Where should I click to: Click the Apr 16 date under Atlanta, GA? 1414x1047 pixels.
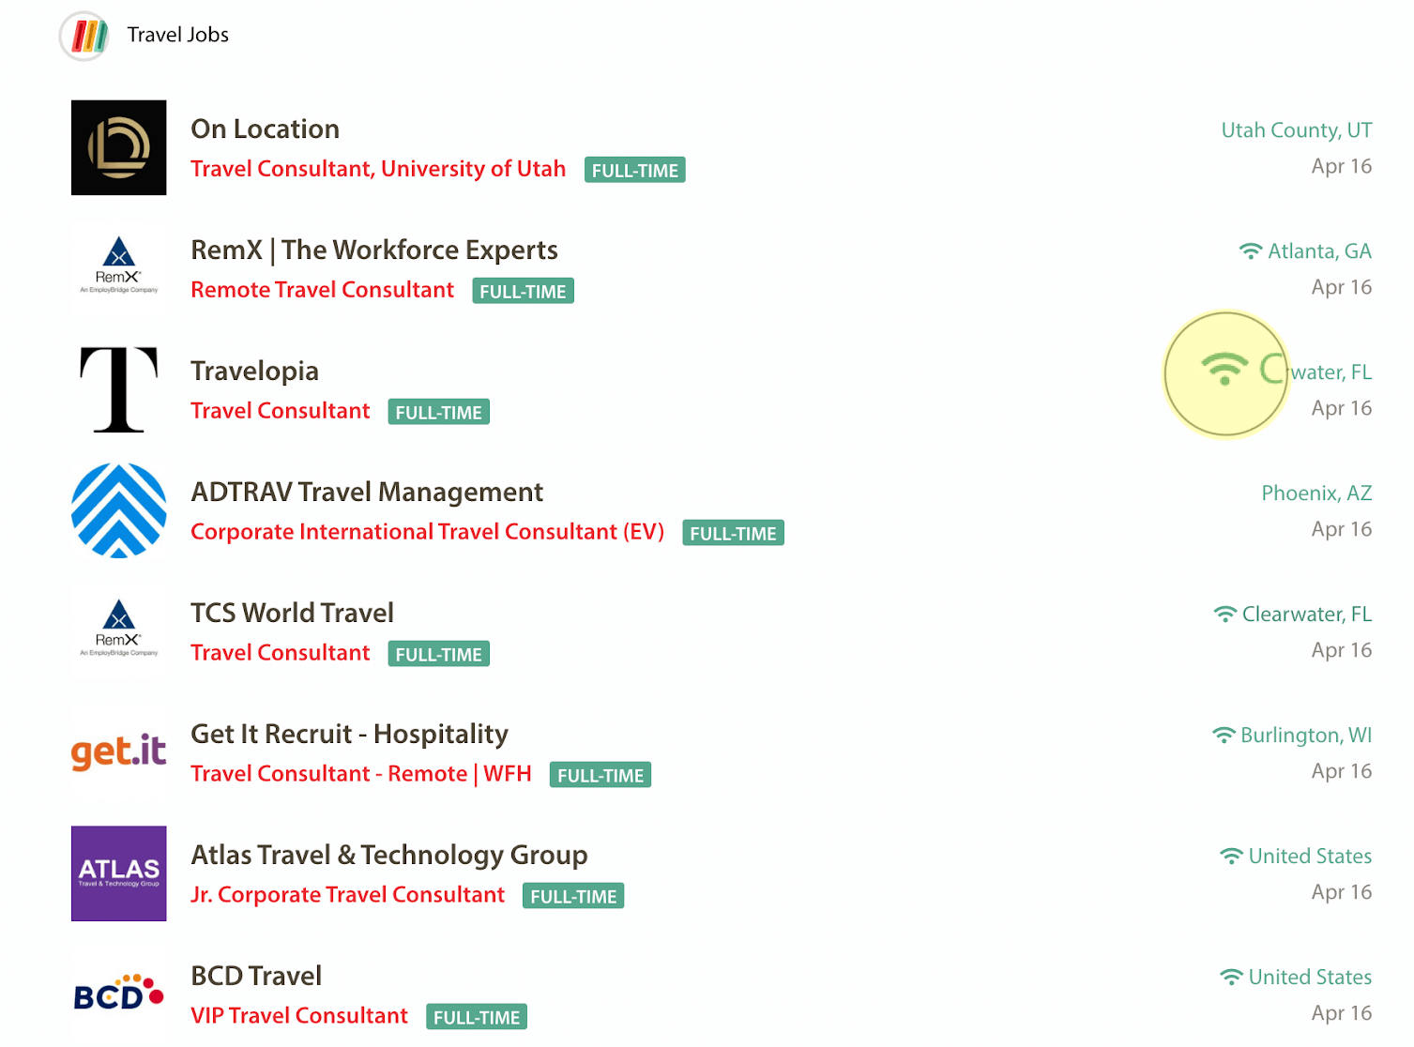point(1342,288)
